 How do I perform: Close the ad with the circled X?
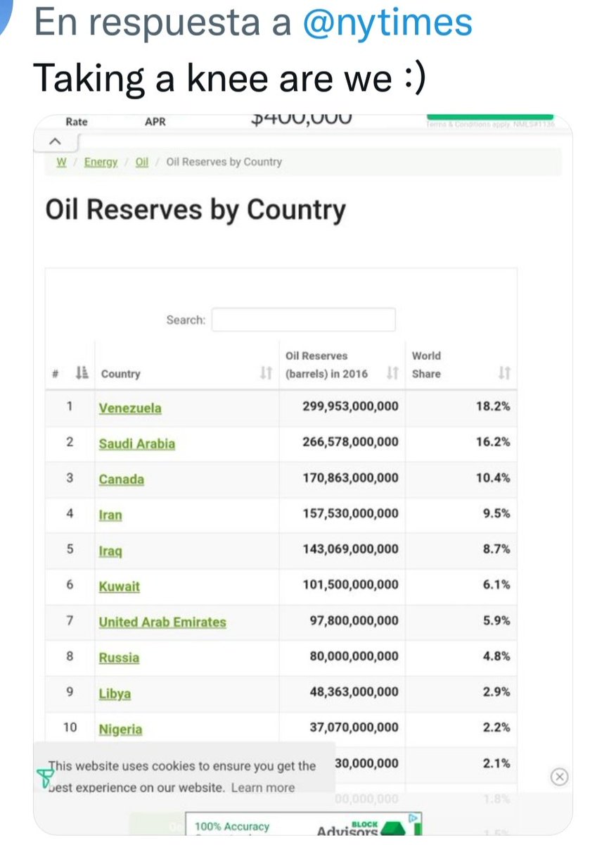559,777
